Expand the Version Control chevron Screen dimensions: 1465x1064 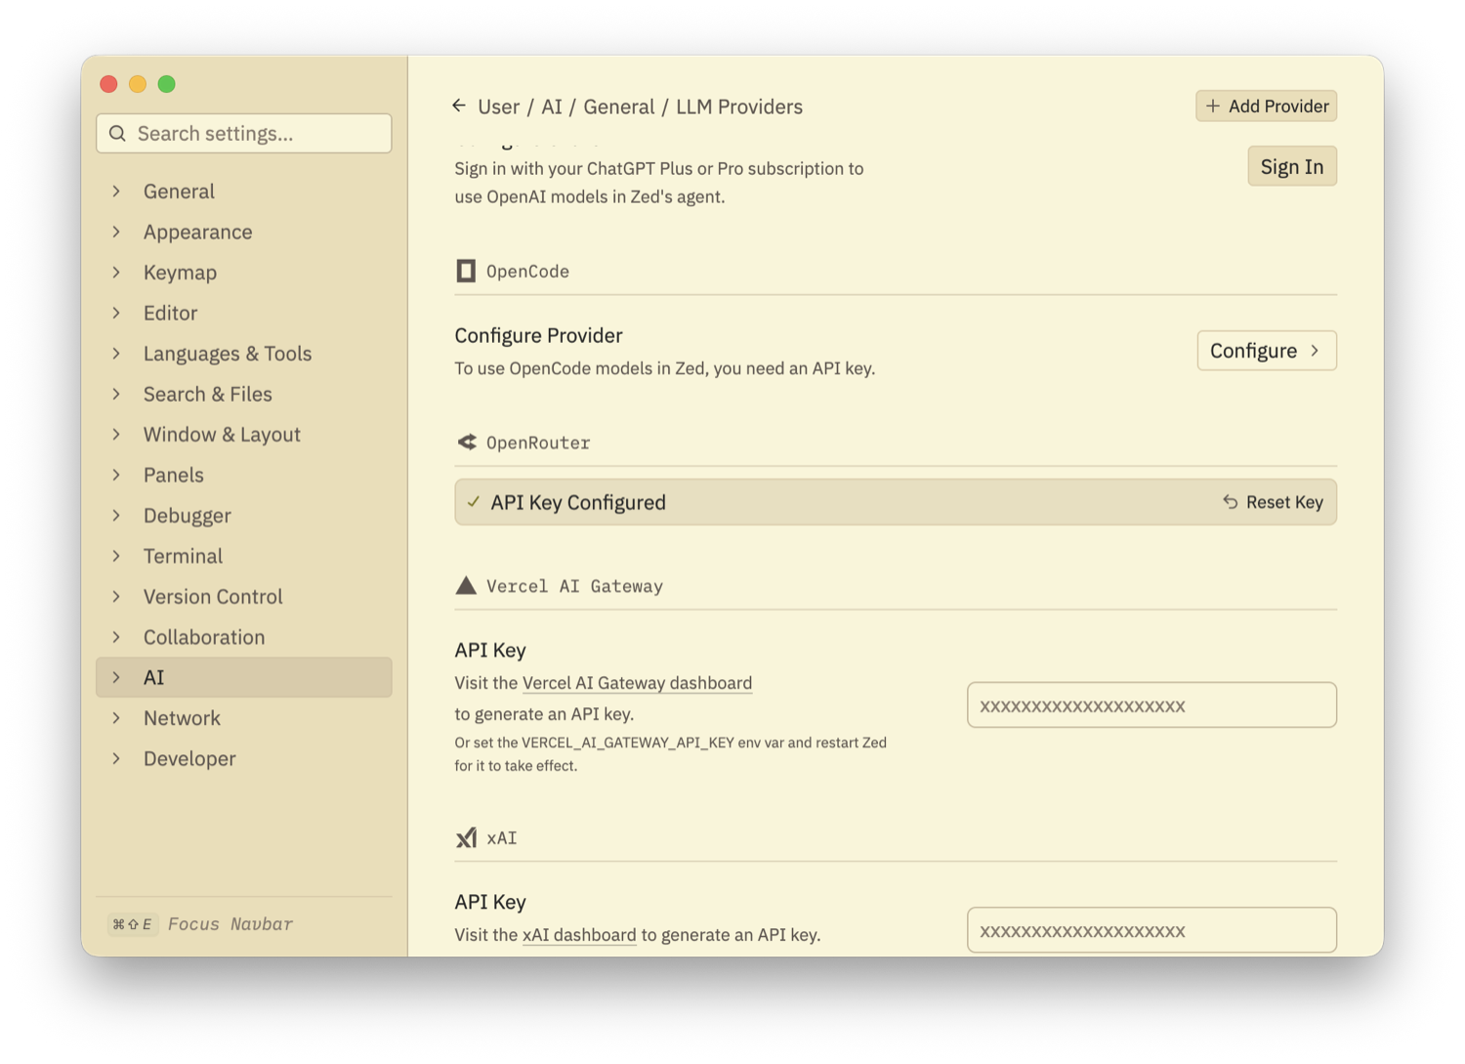(116, 597)
